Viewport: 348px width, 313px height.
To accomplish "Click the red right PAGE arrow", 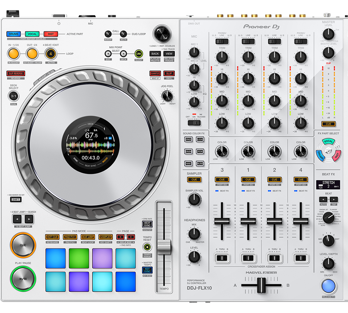I will coord(131,237).
